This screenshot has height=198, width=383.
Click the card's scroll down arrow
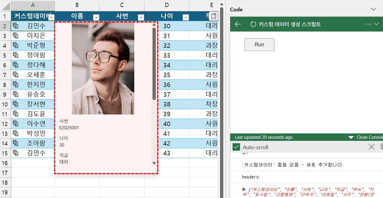coord(154,163)
